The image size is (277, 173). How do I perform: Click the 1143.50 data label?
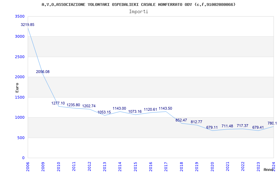[x=166, y=108]
